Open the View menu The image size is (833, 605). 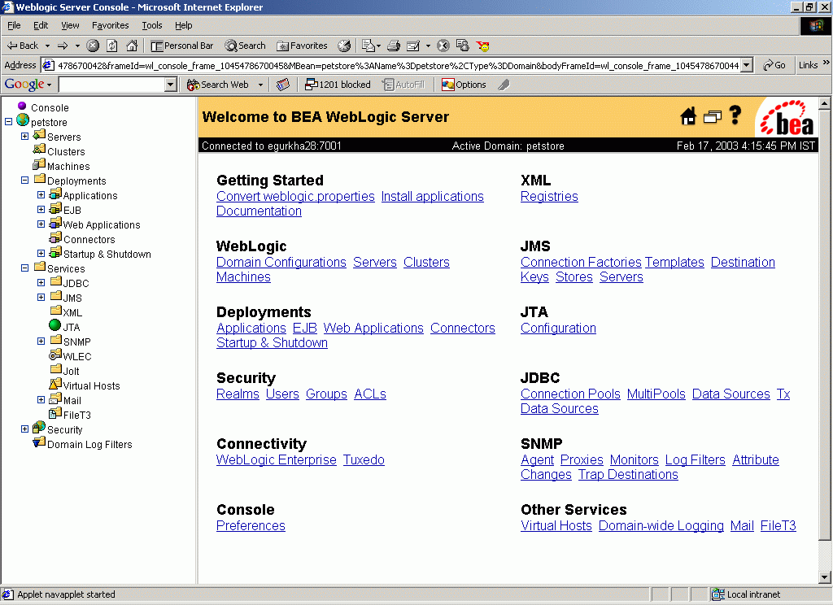point(70,25)
